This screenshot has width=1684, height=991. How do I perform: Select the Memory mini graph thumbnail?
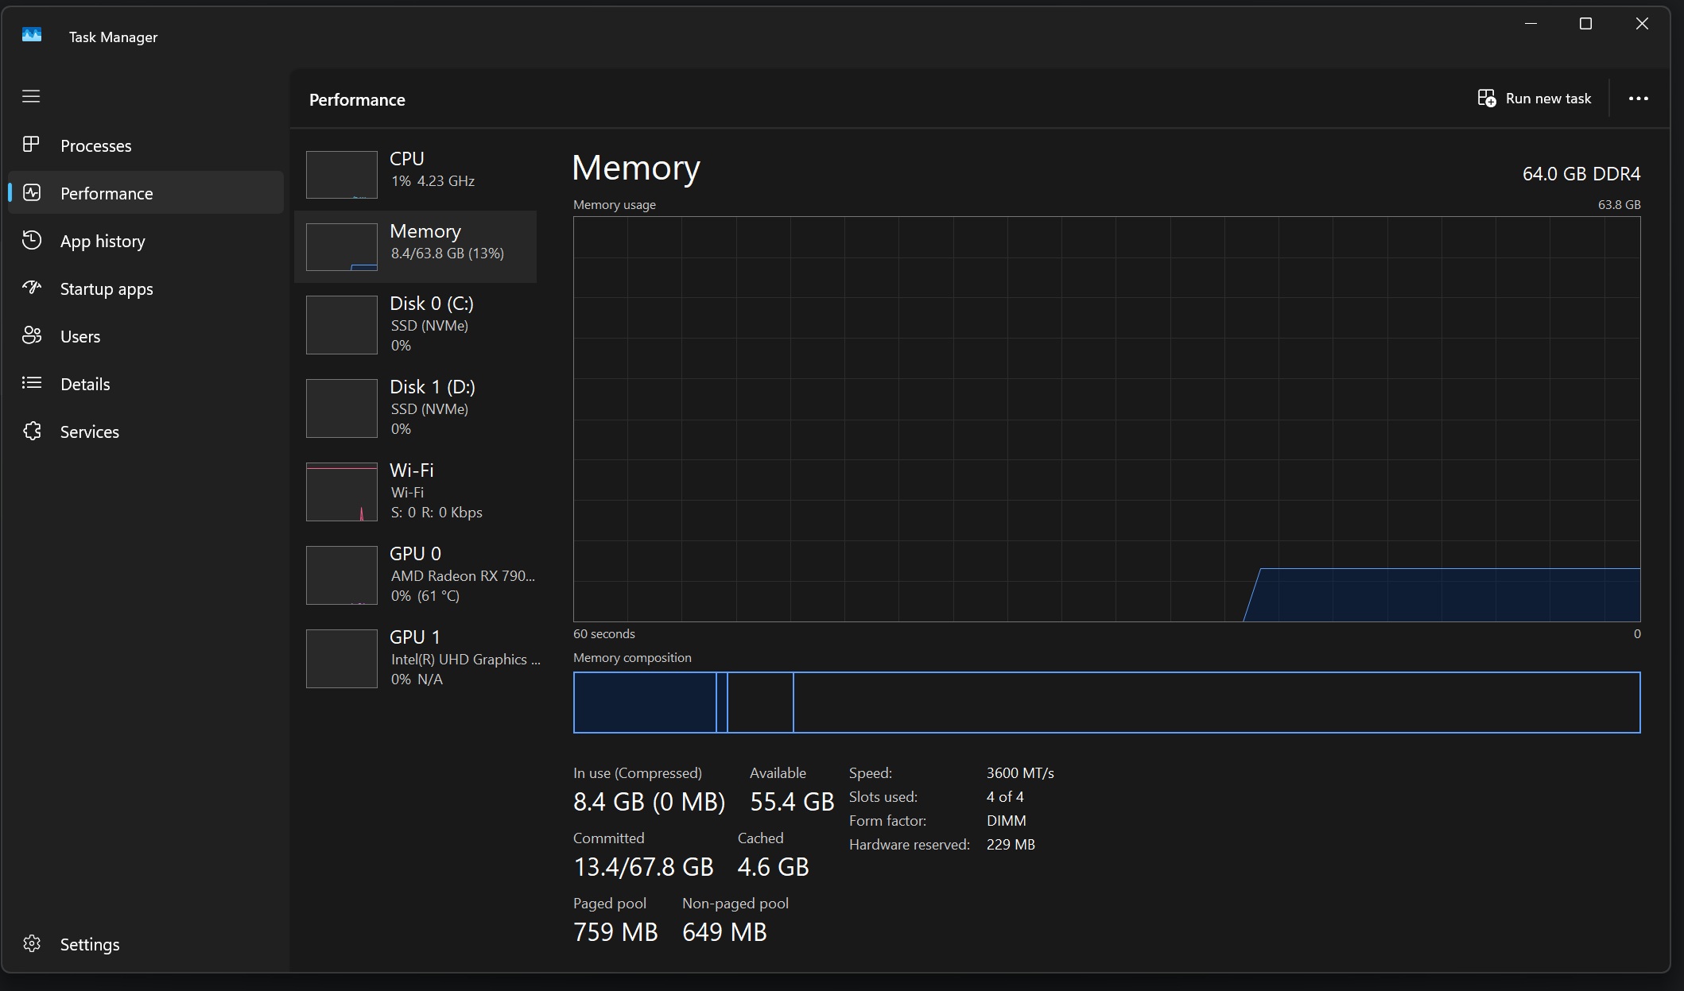point(342,247)
